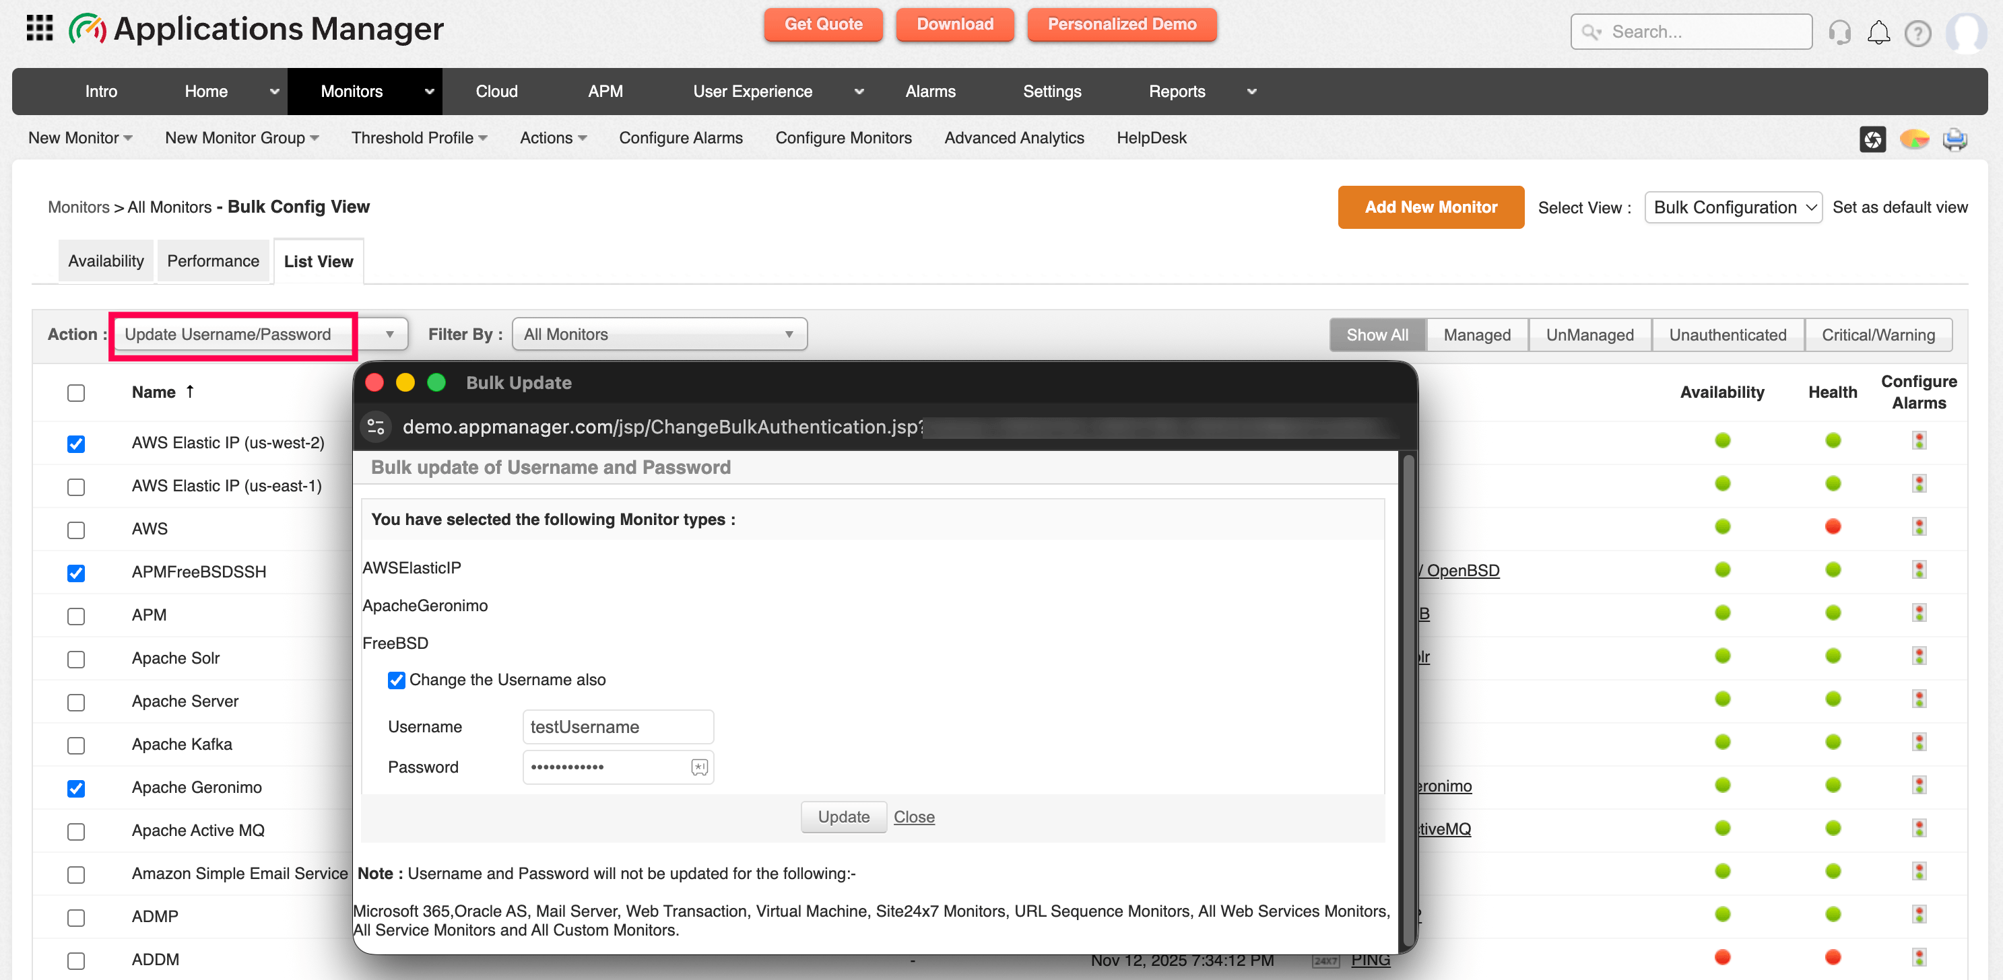2003x980 pixels.
Task: Configure alarms icon for Apache Geronimo row
Action: point(1919,785)
